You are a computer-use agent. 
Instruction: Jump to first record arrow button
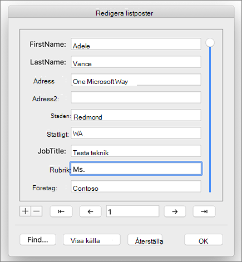coord(61,211)
